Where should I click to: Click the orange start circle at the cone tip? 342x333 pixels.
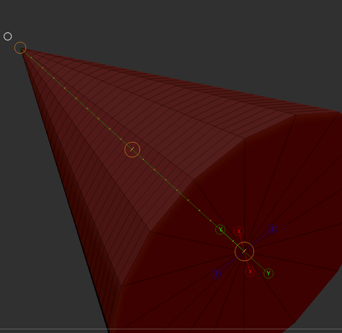(x=20, y=48)
